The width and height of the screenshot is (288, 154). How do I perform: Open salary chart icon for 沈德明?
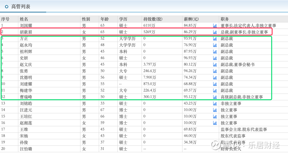tap(215, 78)
